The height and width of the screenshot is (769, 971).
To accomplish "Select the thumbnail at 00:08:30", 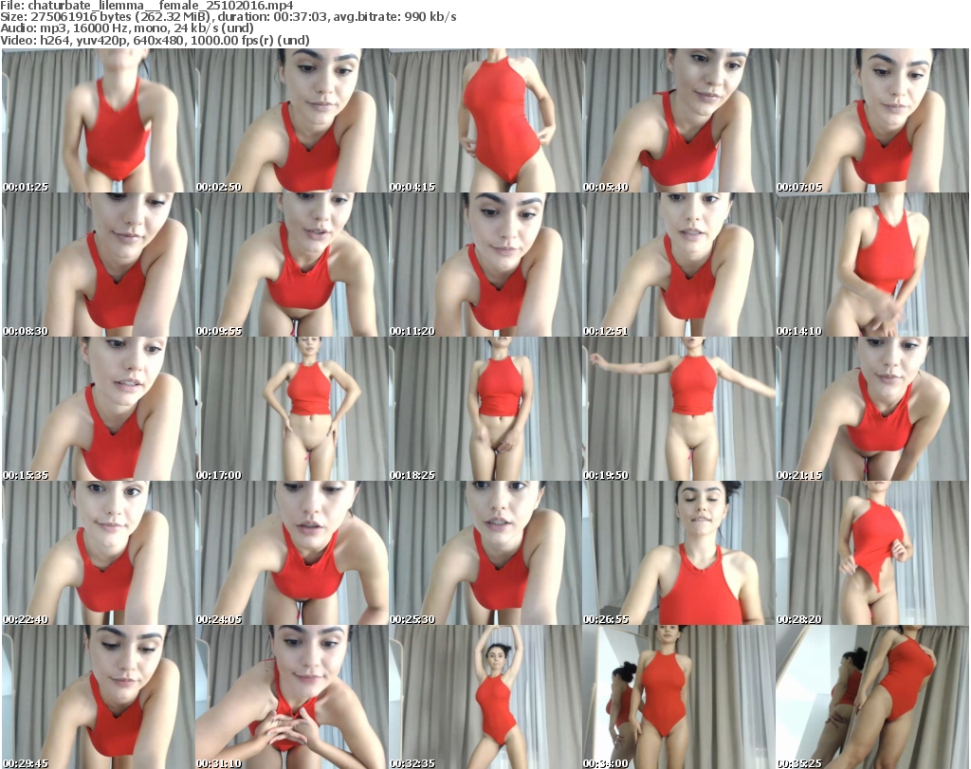I will [x=99, y=265].
